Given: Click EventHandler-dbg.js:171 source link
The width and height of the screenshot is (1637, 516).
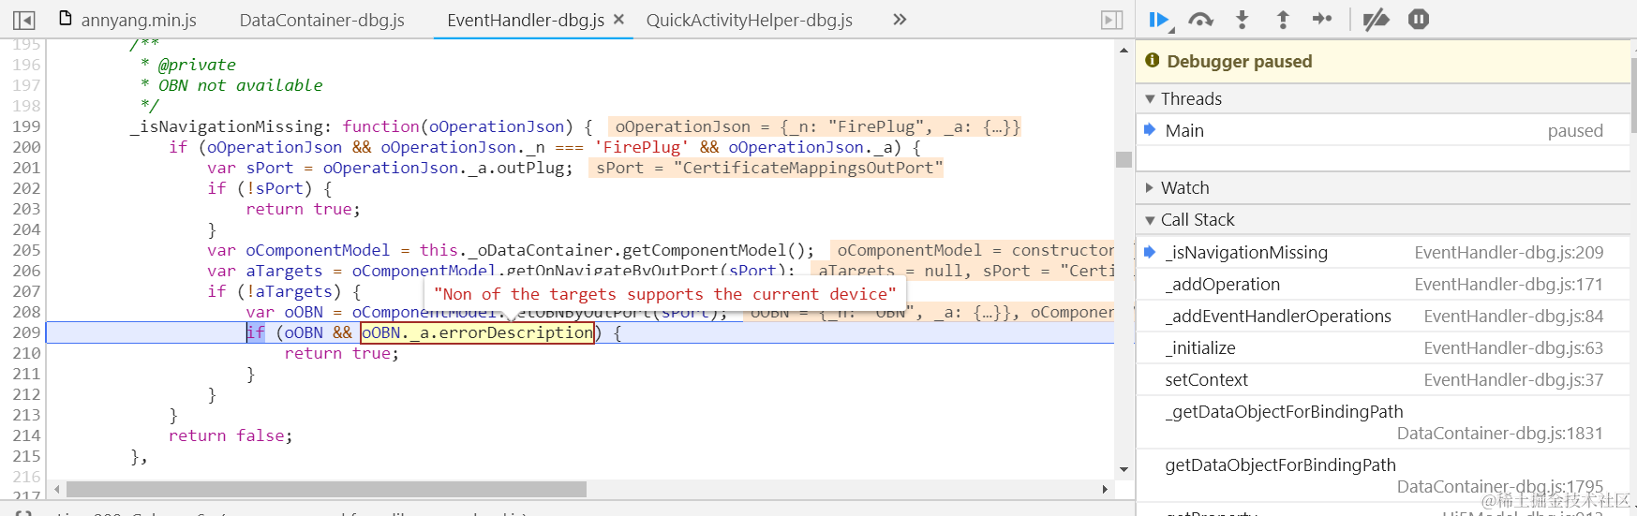Looking at the screenshot, I should click(x=1509, y=284).
